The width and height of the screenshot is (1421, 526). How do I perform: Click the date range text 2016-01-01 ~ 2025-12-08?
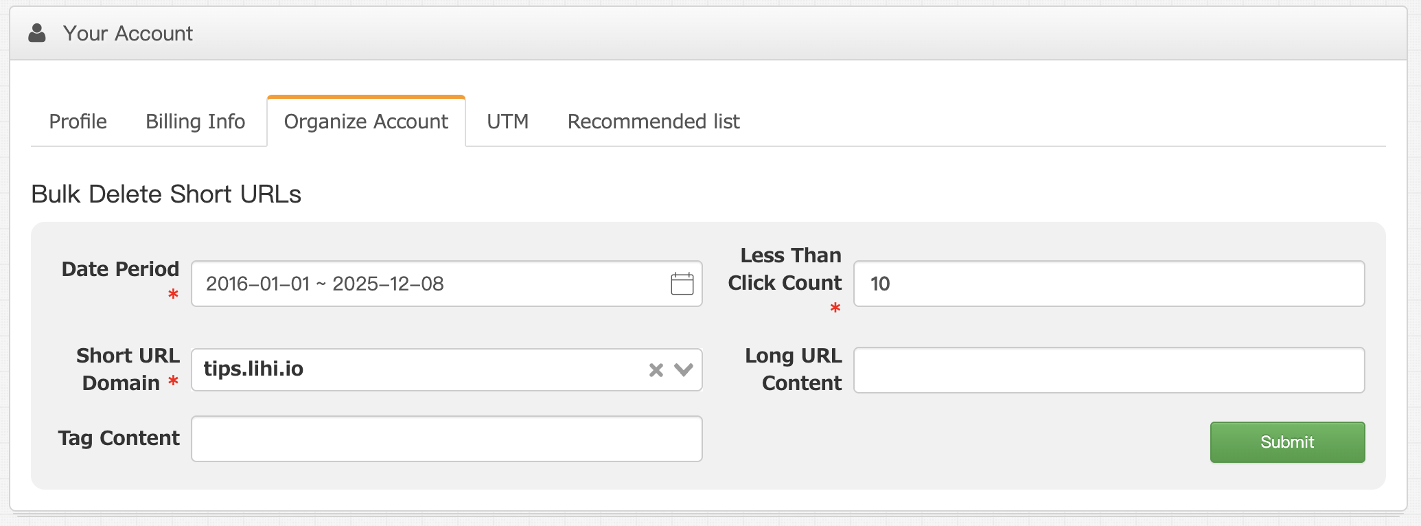coord(325,284)
